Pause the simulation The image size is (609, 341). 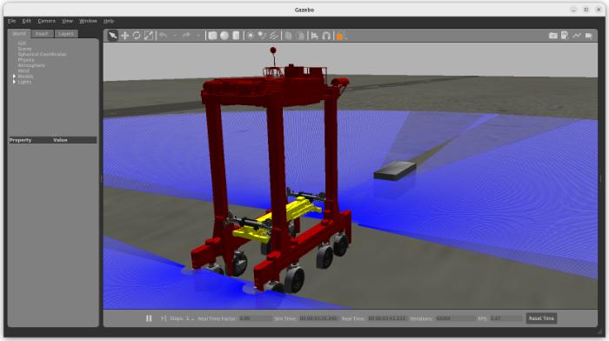click(x=149, y=318)
